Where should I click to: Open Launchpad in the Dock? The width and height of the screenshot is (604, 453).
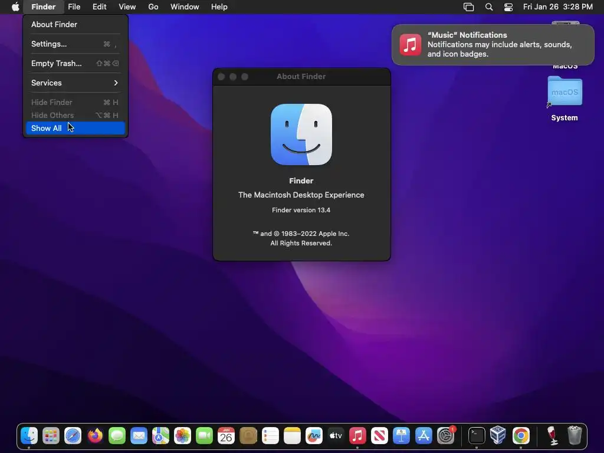[x=51, y=436]
